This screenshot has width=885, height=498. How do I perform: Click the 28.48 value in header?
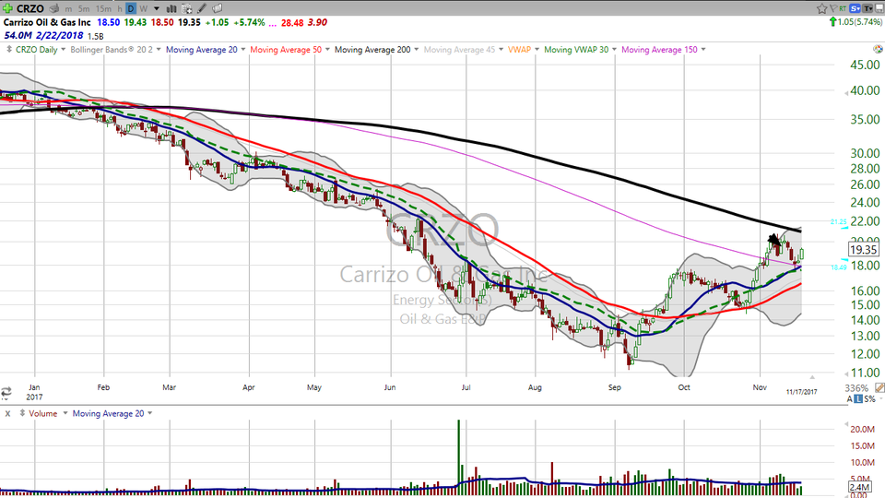pos(292,22)
